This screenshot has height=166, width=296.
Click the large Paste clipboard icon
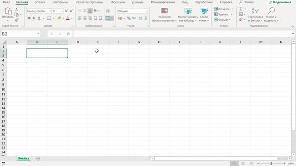(x=8, y=11)
